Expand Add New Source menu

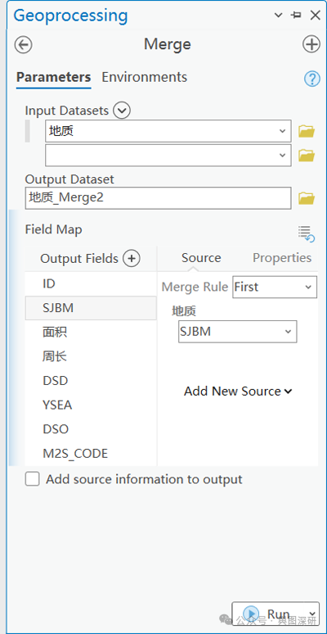pos(238,392)
